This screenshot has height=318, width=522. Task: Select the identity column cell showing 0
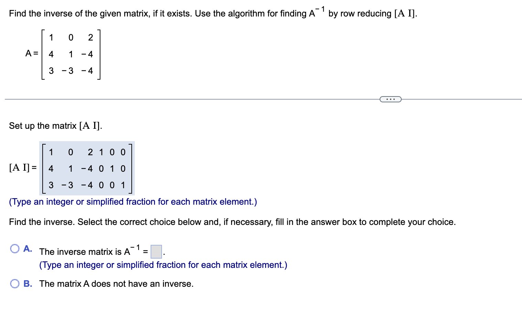[112, 152]
